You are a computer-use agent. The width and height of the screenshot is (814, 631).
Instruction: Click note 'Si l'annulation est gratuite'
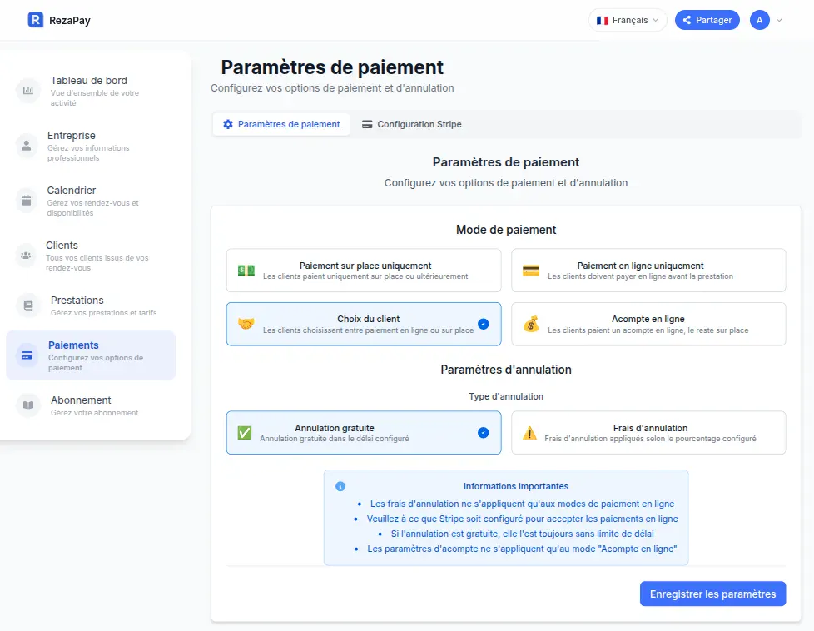[522, 534]
